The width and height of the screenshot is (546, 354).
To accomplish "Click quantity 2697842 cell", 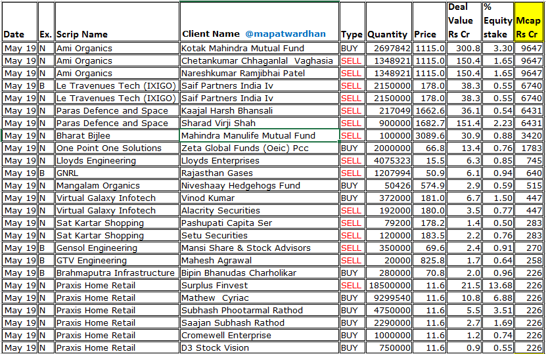I will point(388,48).
